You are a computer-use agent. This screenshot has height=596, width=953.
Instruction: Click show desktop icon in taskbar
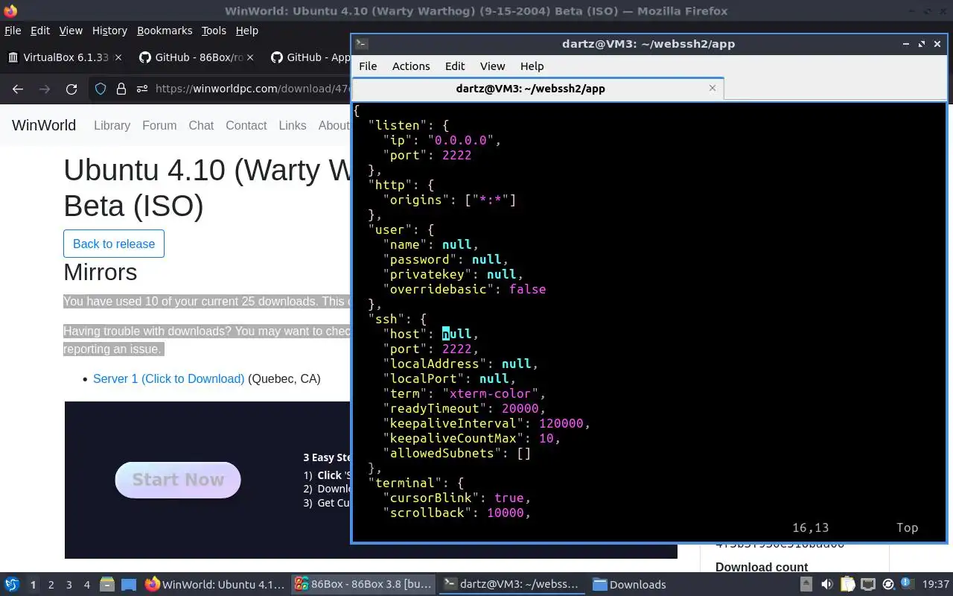click(129, 585)
